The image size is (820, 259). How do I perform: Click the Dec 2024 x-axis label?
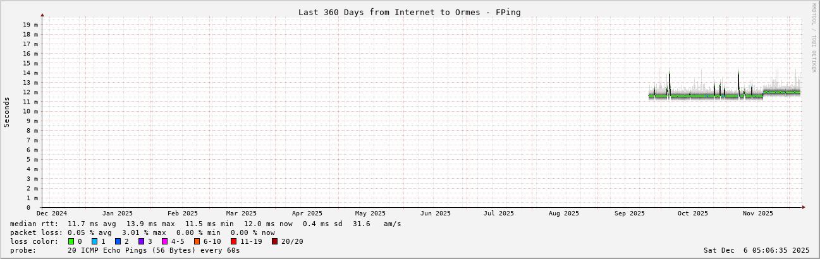click(x=52, y=214)
